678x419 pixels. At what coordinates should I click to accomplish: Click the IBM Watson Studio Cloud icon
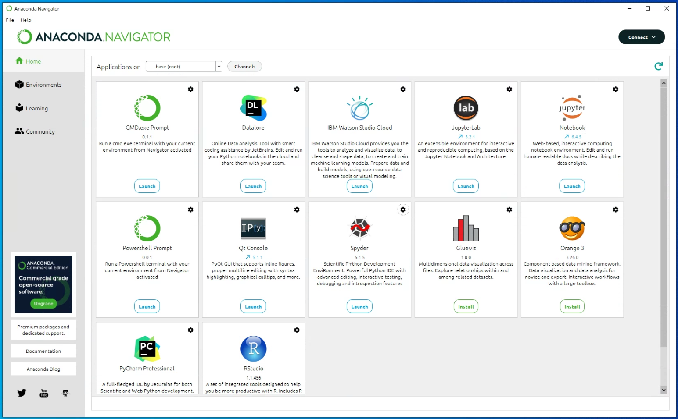pos(359,108)
